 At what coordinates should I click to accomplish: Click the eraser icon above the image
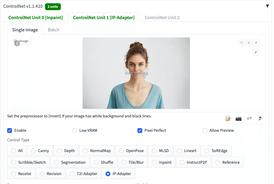click(249, 43)
